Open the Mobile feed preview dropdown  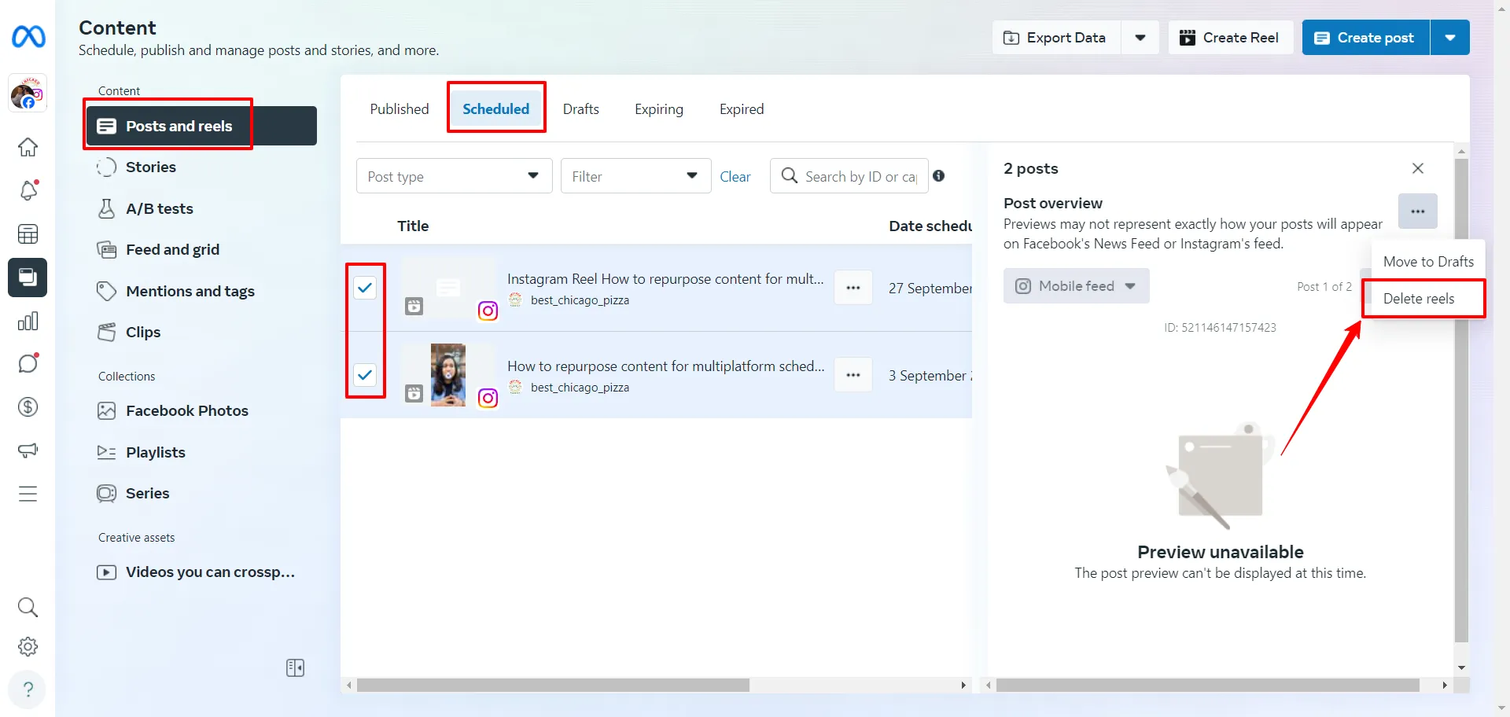coord(1076,286)
